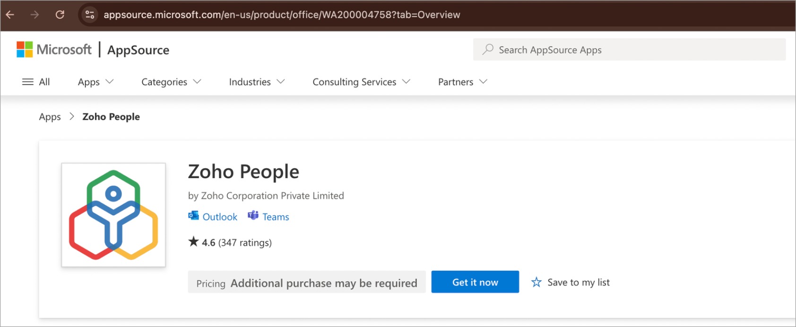The height and width of the screenshot is (327, 796).
Task: Click the Zoho People logo thumbnail
Action: tap(113, 215)
